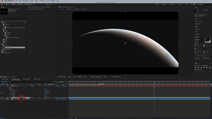
Task: Open the font family dropdown in Character
Action: click(199, 40)
